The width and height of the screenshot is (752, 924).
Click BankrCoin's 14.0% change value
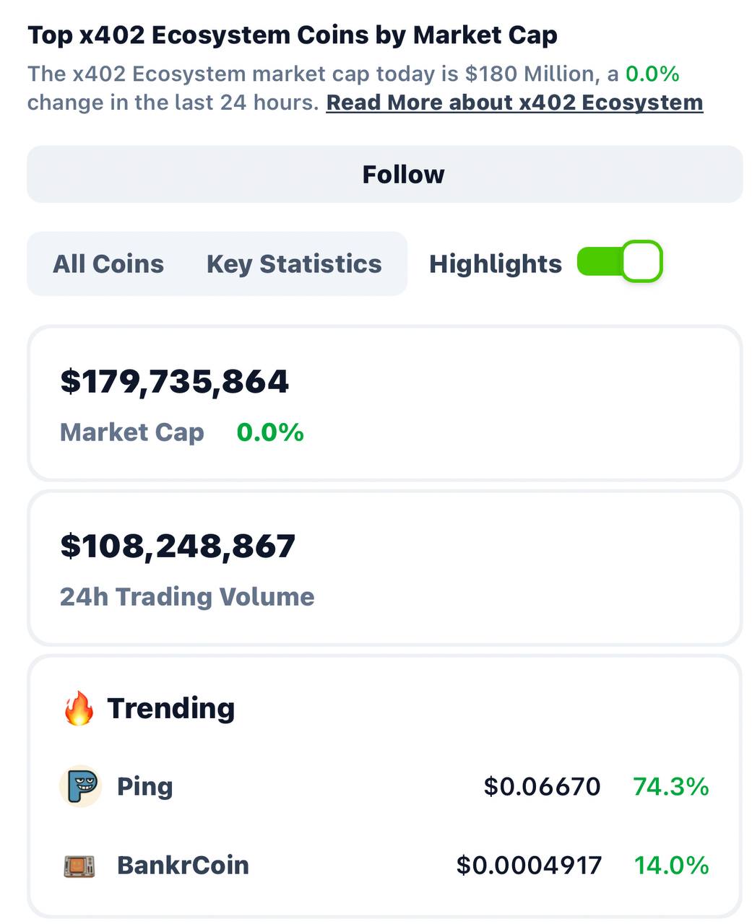click(672, 865)
